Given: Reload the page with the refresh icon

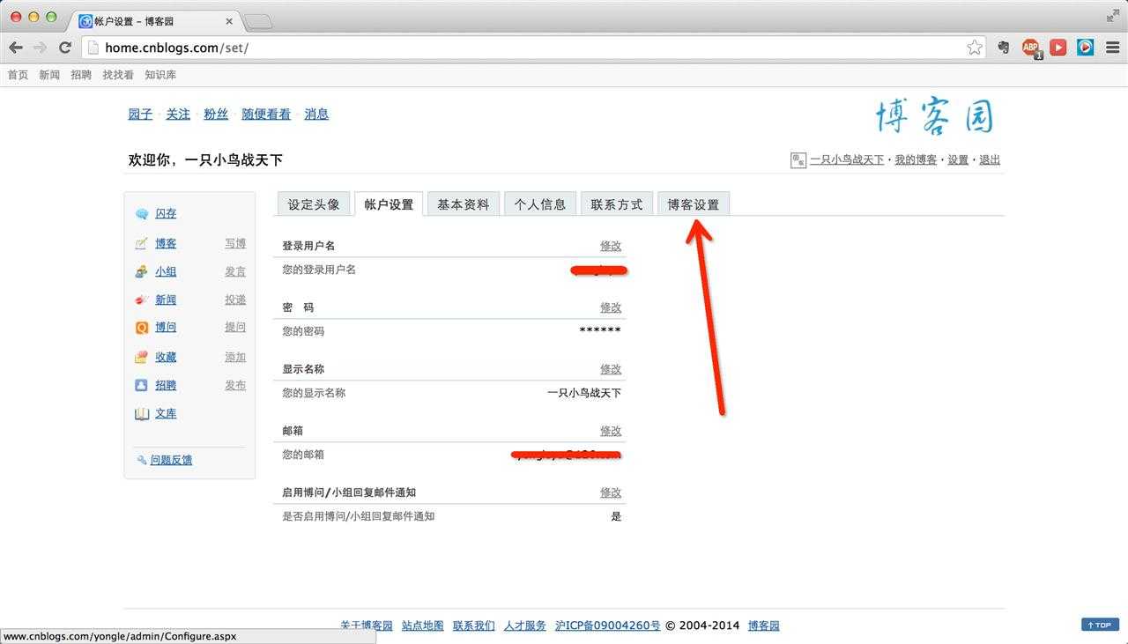Looking at the screenshot, I should point(64,48).
